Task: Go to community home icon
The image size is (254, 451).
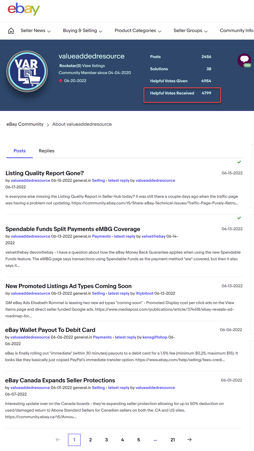Action: 11,31
